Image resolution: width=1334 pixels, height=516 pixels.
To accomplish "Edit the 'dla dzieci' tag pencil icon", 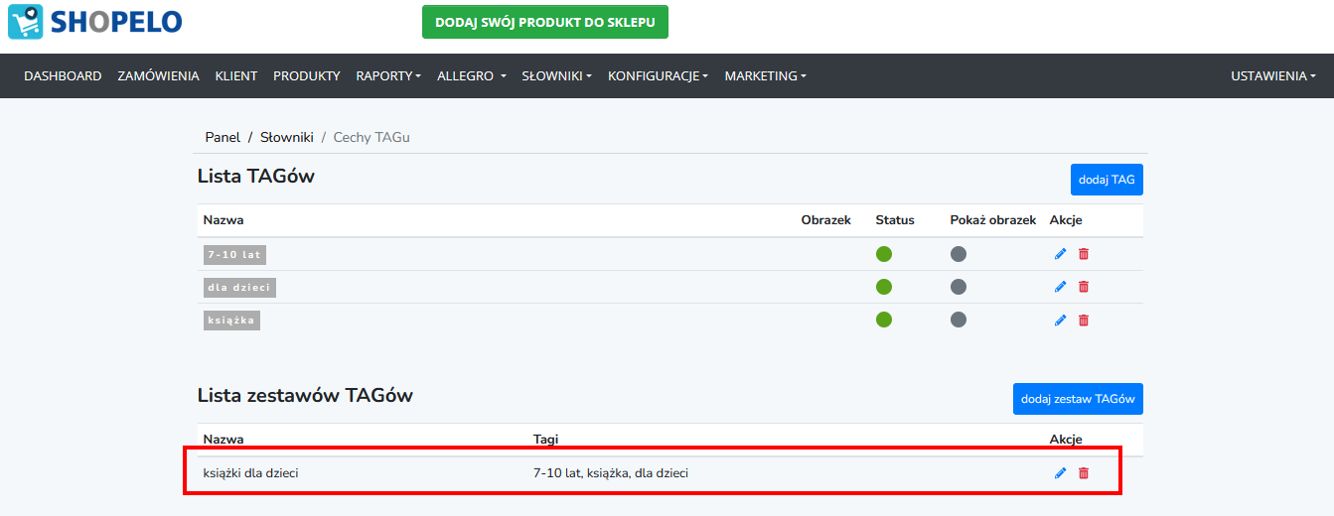I will 1060,287.
